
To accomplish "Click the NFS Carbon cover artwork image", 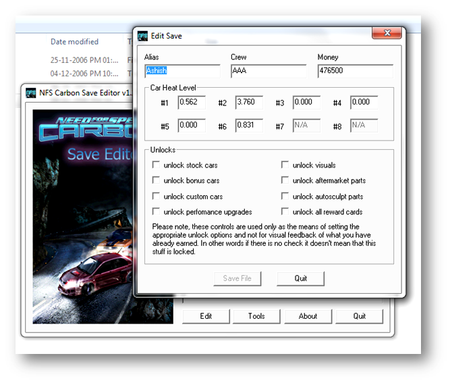I will [x=83, y=216].
